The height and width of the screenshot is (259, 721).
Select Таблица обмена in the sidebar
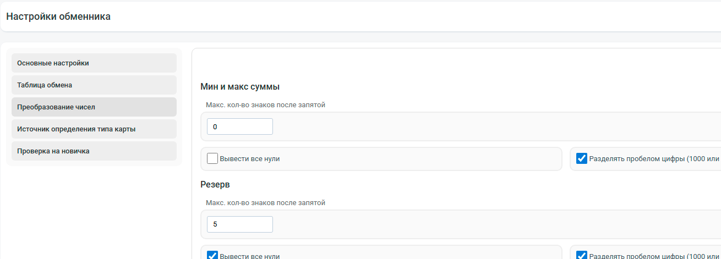[x=94, y=85]
